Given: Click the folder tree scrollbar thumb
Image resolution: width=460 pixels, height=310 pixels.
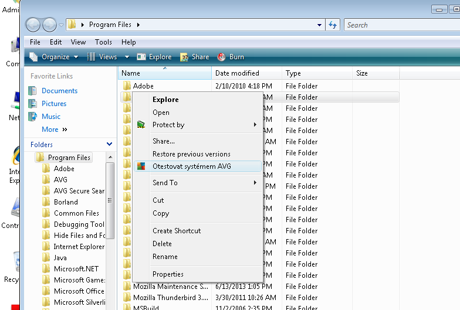Looking at the screenshot, I should (x=110, y=200).
